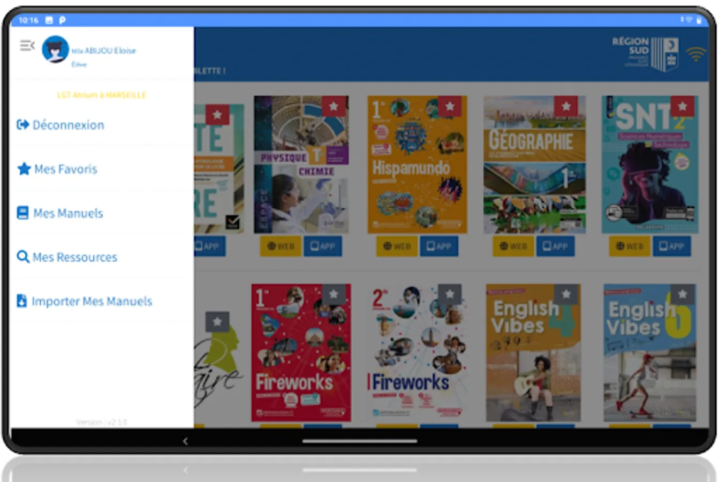This screenshot has width=719, height=482.
Task: Open Hispamundo in WEB mode
Action: (x=397, y=246)
